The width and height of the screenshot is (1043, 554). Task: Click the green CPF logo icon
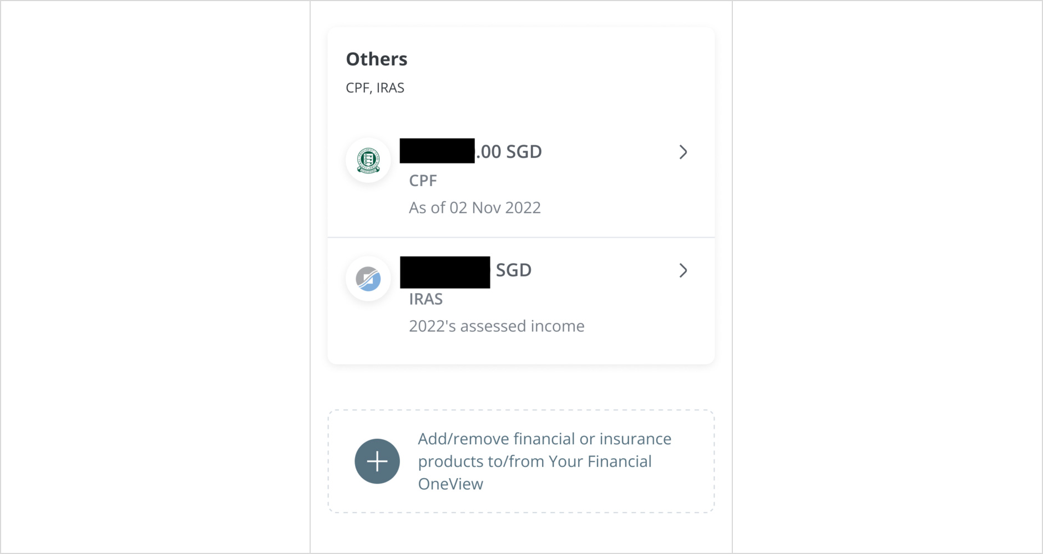point(368,160)
